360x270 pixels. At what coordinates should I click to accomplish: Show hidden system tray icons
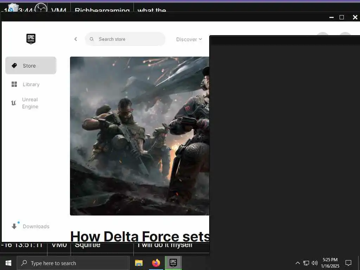tap(297, 263)
